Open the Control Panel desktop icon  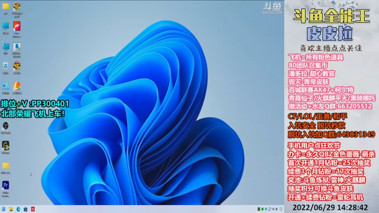point(6,86)
